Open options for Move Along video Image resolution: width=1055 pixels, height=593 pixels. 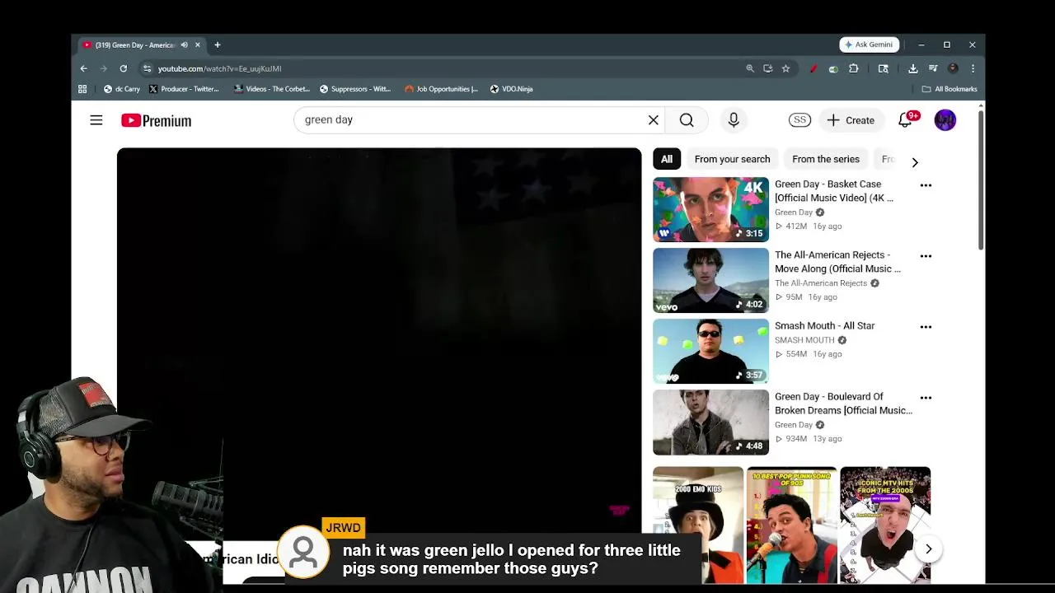point(926,256)
